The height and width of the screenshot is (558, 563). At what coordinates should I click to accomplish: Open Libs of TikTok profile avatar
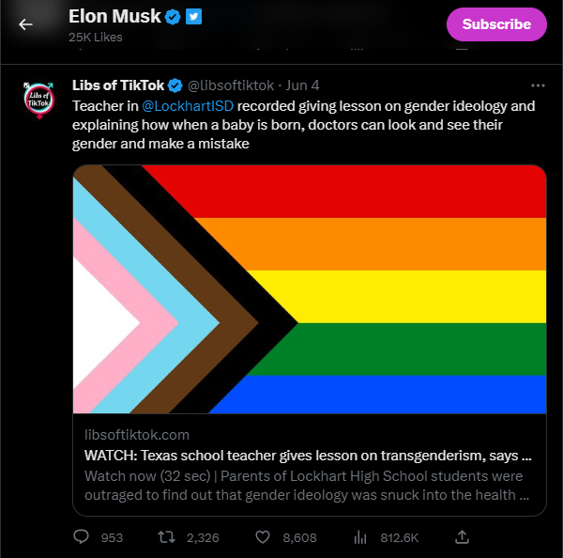pos(39,100)
